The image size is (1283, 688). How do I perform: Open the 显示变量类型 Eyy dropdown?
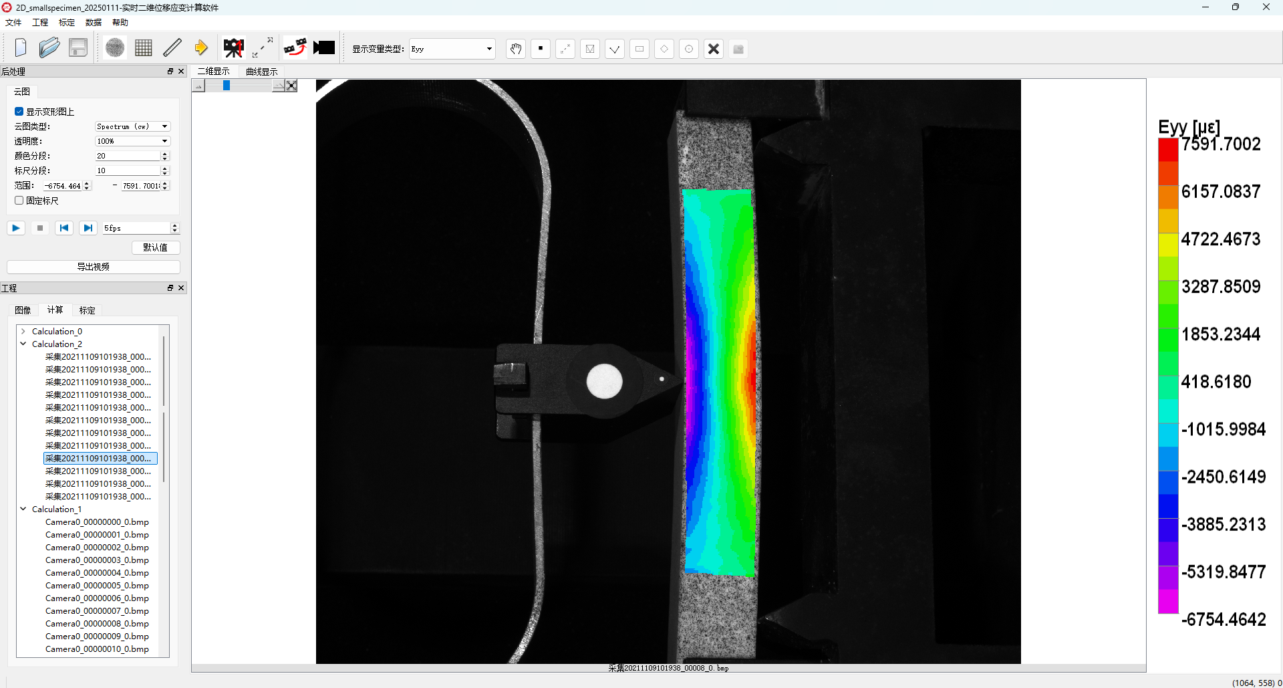pos(452,49)
